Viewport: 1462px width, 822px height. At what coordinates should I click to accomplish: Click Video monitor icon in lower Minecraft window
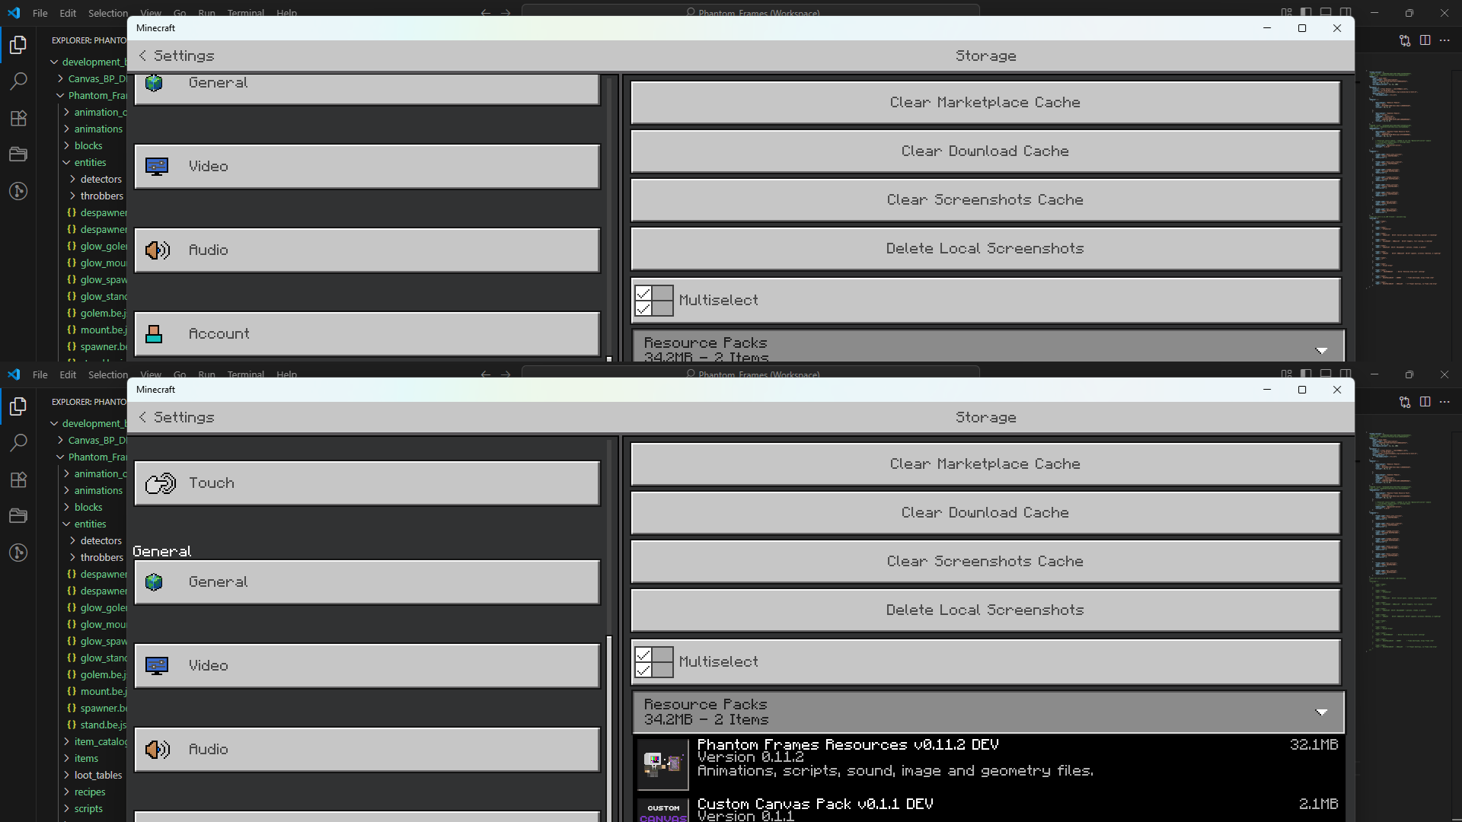coord(157,666)
